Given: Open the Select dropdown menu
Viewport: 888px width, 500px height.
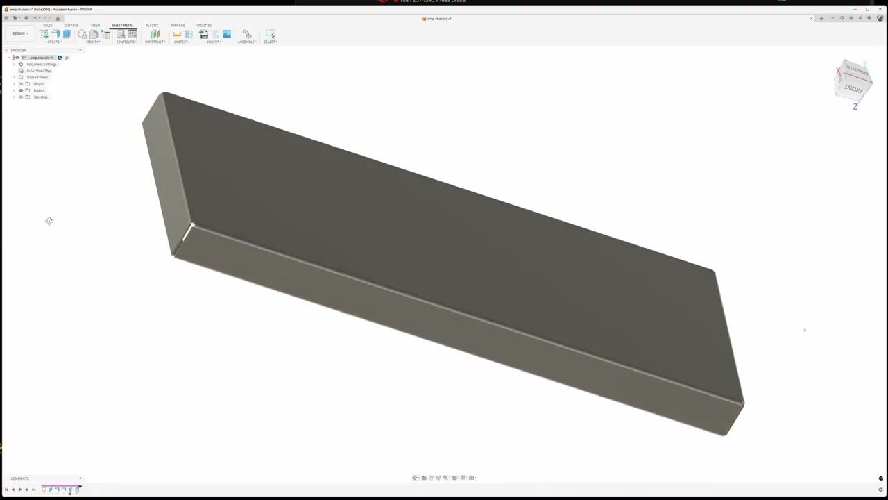Looking at the screenshot, I should [270, 42].
